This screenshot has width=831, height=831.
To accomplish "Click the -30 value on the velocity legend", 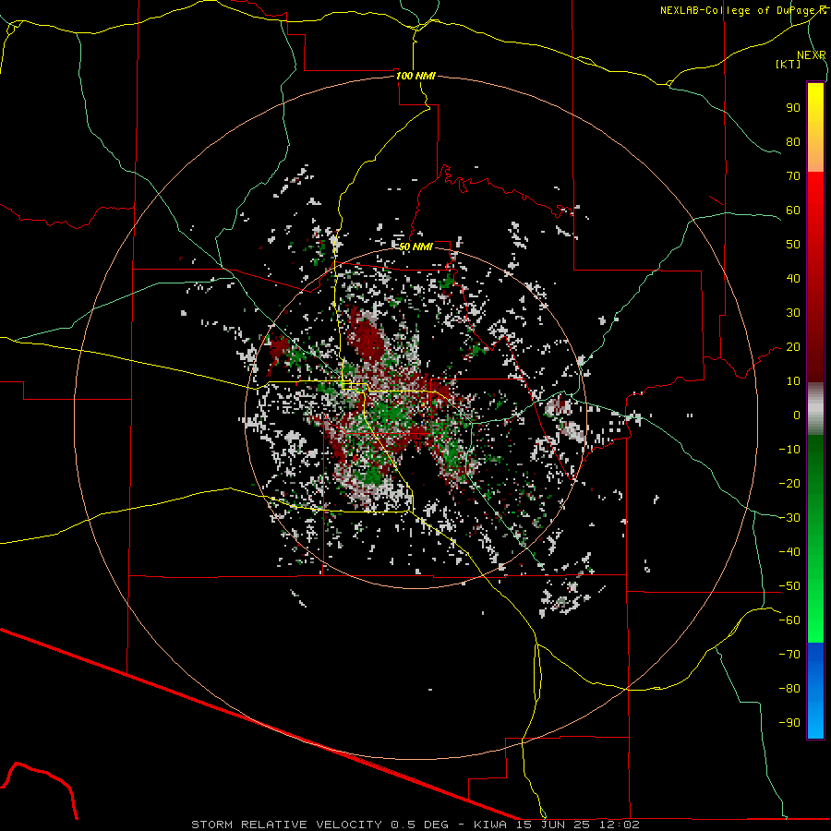I will click(789, 518).
